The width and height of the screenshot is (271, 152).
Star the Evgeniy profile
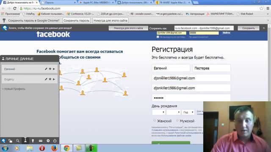pyautogui.click(x=50, y=79)
